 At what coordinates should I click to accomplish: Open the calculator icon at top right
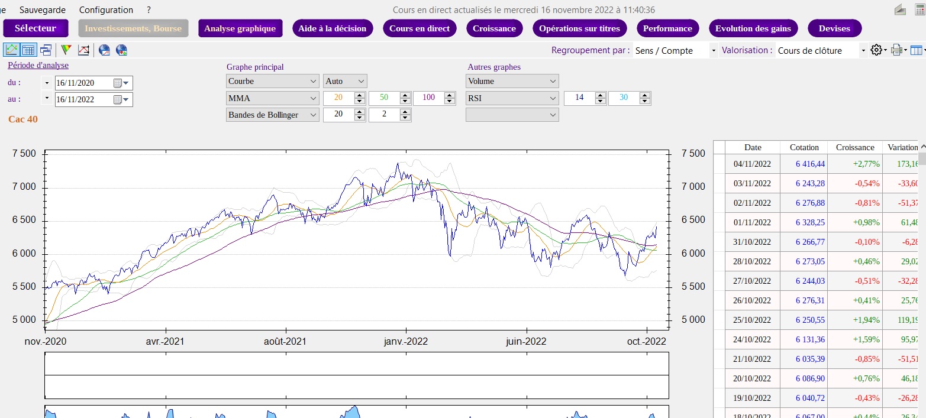tap(919, 10)
